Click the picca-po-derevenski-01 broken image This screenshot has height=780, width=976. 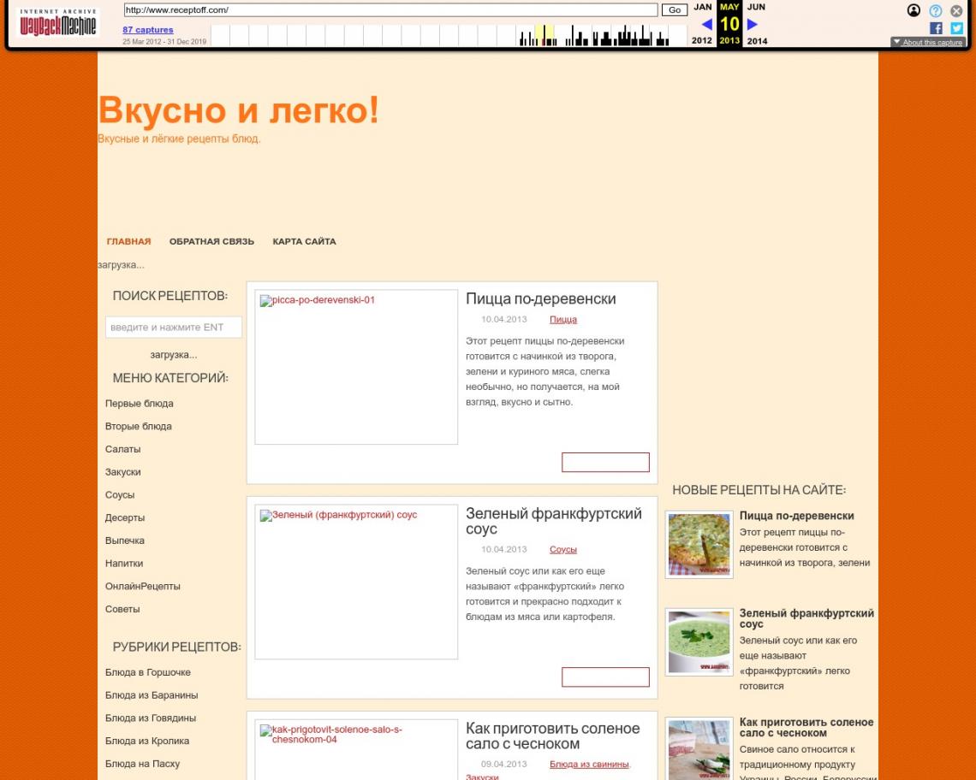coord(356,367)
